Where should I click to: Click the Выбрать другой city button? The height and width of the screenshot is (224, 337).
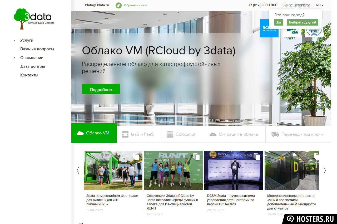pyautogui.click(x=303, y=22)
